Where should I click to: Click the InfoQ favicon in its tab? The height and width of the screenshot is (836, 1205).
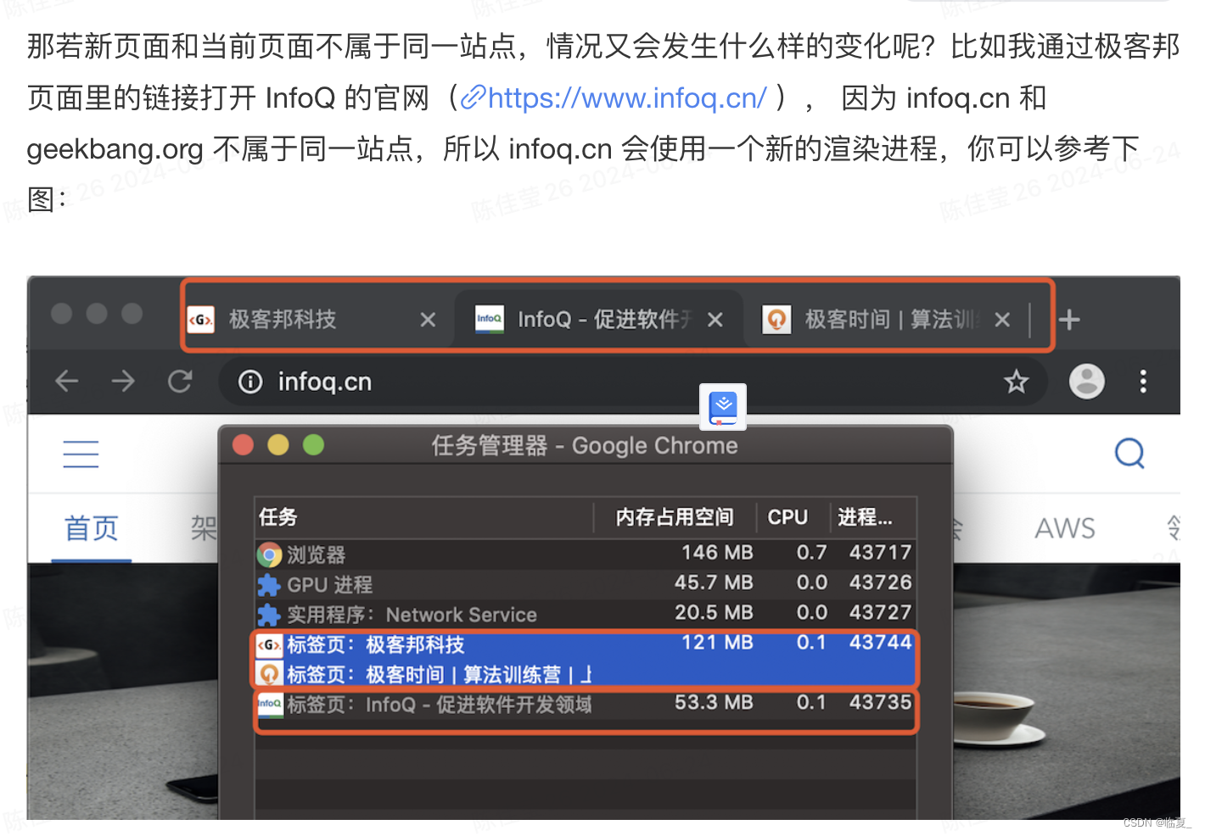[x=490, y=320]
